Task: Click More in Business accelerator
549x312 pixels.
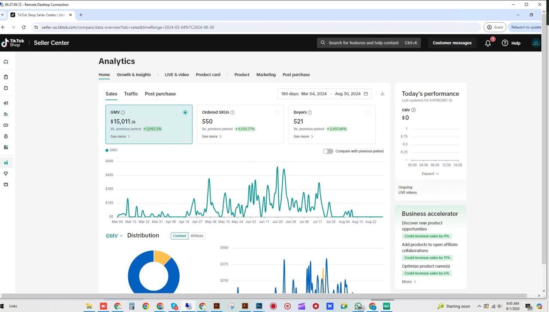Action: pos(409,282)
